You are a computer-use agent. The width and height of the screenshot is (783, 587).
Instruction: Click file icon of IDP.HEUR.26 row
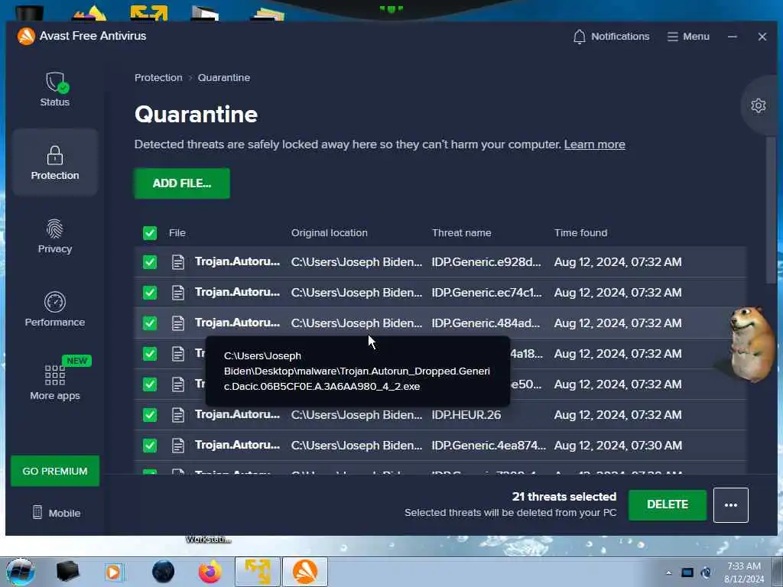click(177, 415)
